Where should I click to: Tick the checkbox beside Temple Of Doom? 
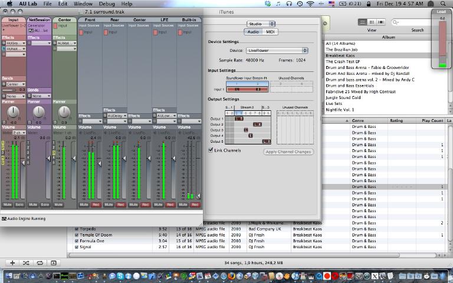[x=76, y=235]
